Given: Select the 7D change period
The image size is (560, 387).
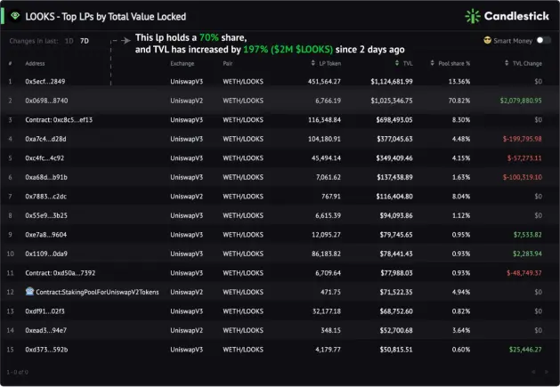Looking at the screenshot, I should 85,41.
